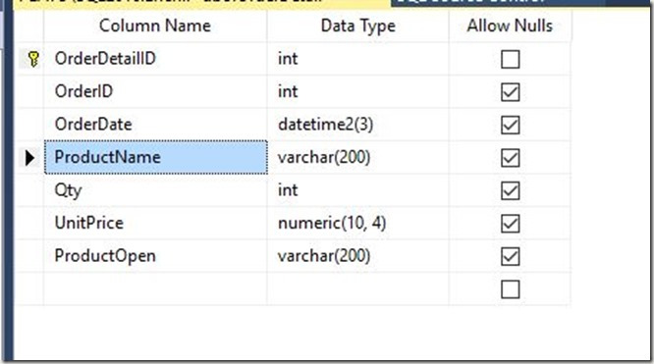
Task: Toggle Allow Nulls for OrderDetailID
Action: pyautogui.click(x=510, y=59)
